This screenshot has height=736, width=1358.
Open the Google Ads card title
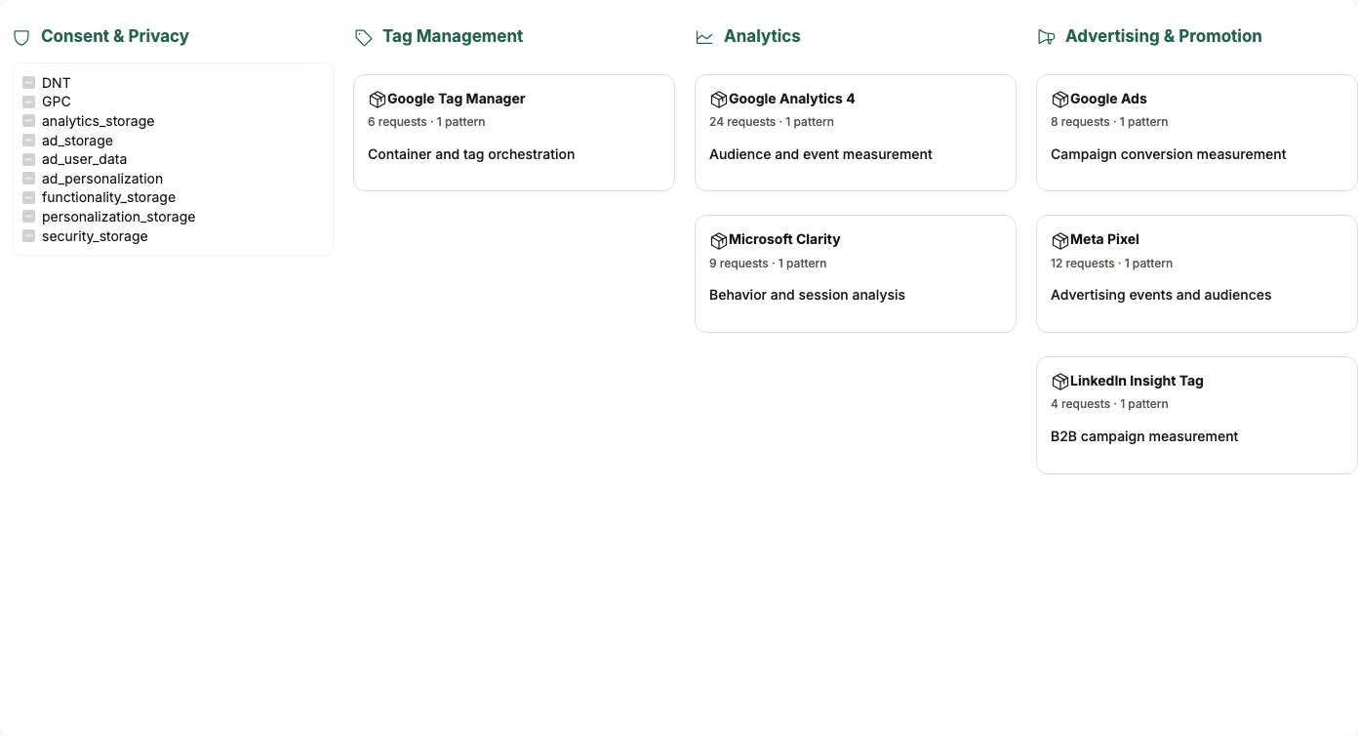coord(1108,99)
